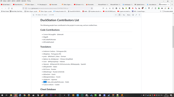Click the Blame button

[129, 15]
